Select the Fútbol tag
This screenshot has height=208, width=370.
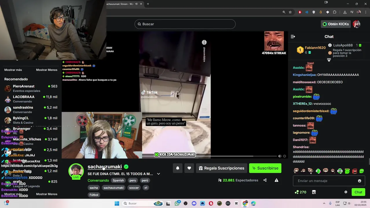pyautogui.click(x=94, y=195)
